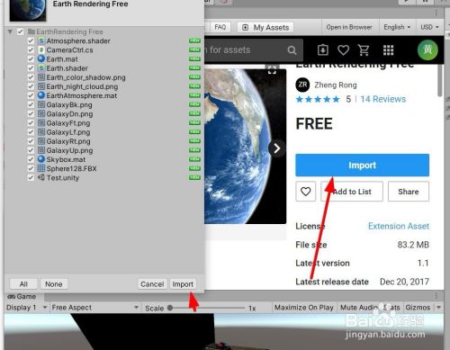Screen dimensions: 450x350
Task: Uncheck the EarthRendering Free folder checkbox
Action: click(x=21, y=31)
